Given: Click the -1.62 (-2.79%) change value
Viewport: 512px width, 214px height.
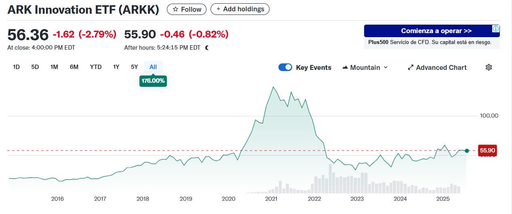Looking at the screenshot, I should click(x=84, y=34).
